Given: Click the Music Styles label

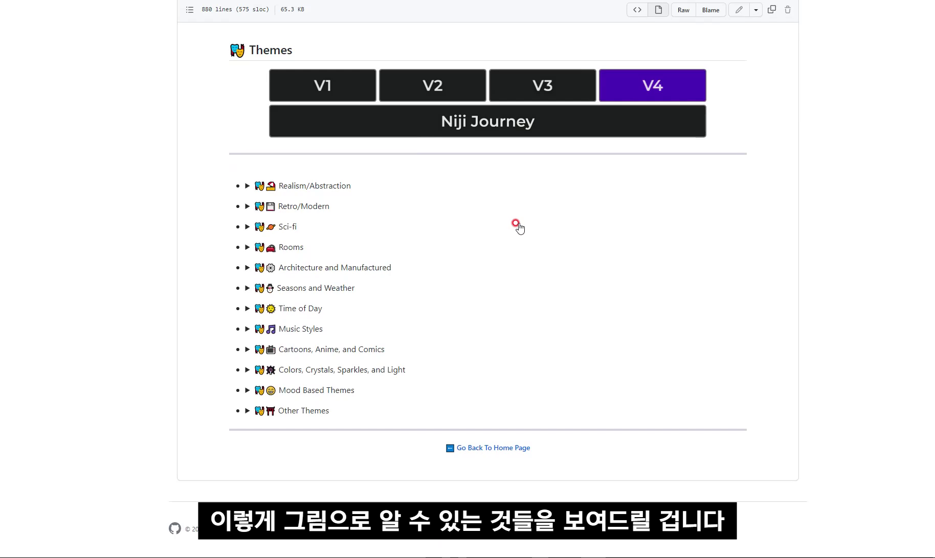Looking at the screenshot, I should tap(301, 329).
